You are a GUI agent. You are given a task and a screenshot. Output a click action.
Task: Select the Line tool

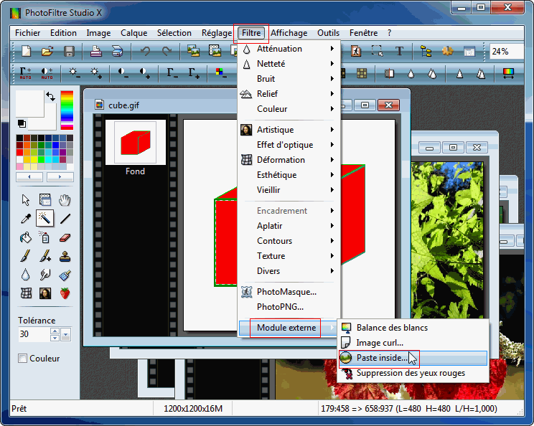(x=65, y=218)
